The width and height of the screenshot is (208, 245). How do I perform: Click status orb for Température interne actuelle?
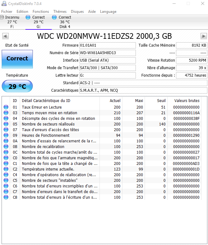tap(6, 169)
